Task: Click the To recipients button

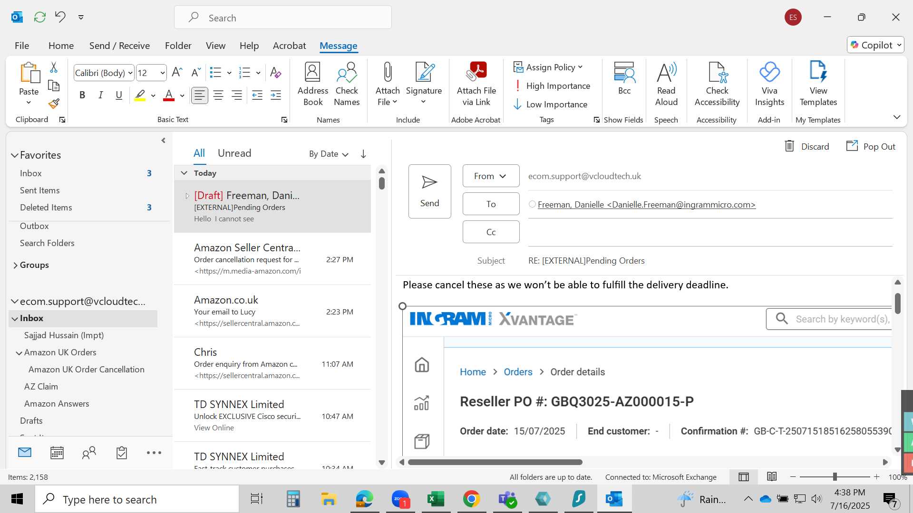Action: (x=491, y=204)
